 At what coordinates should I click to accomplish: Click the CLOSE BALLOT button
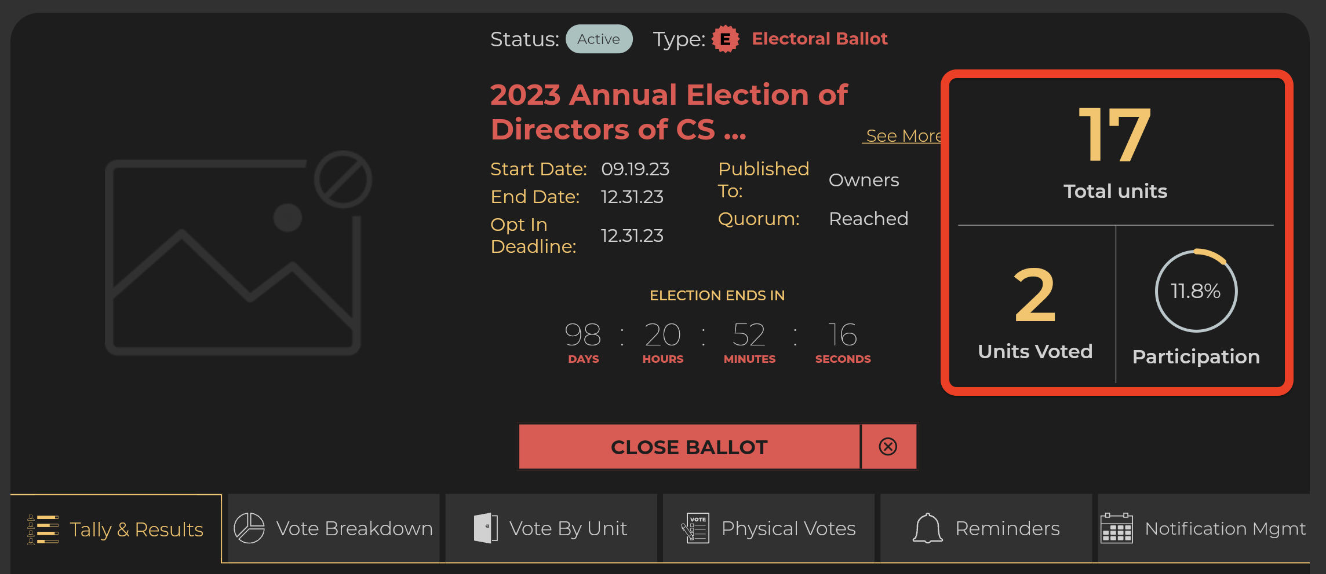point(689,447)
